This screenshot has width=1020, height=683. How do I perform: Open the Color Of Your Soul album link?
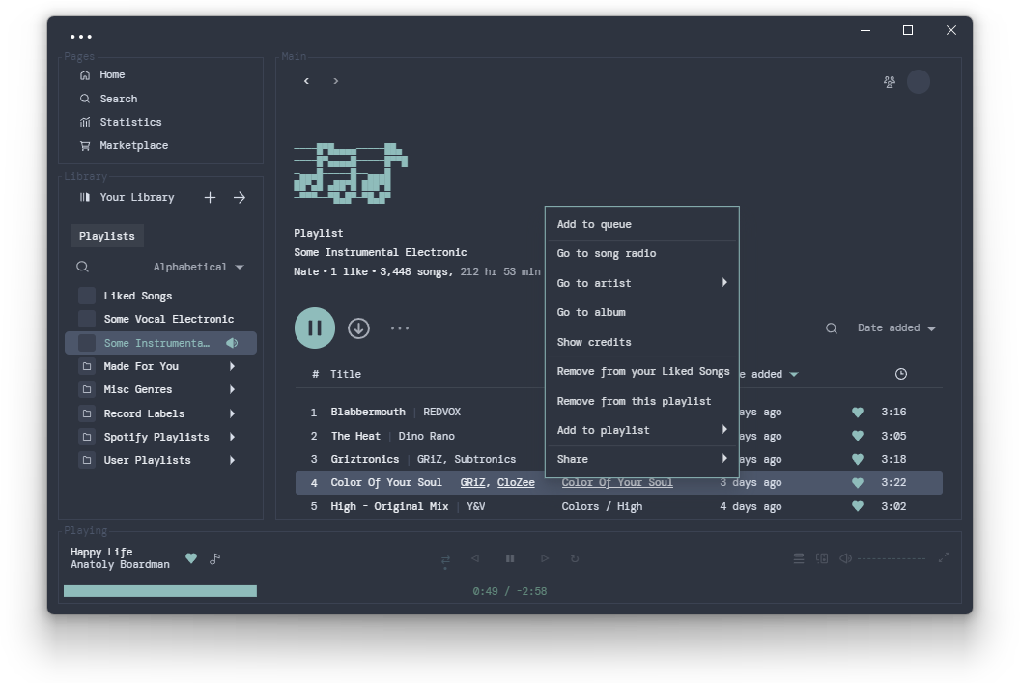617,483
